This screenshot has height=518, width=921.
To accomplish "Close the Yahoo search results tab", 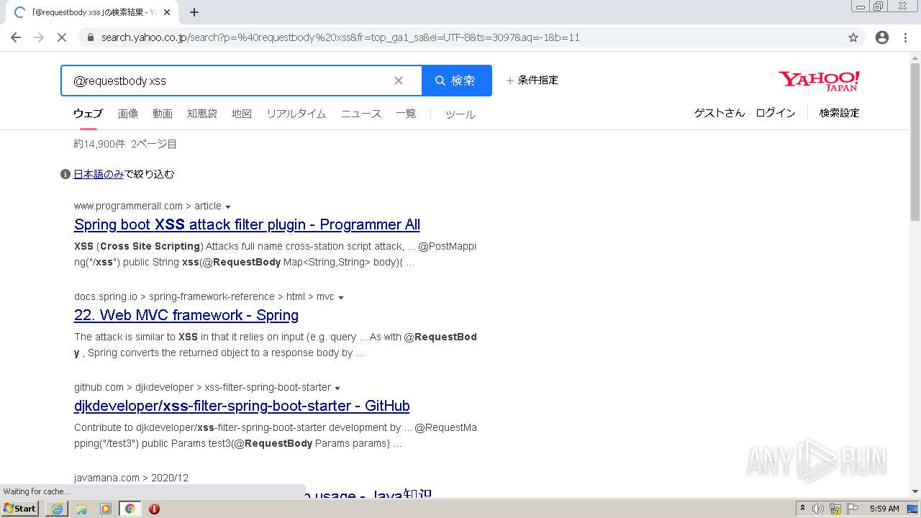I will tap(167, 12).
